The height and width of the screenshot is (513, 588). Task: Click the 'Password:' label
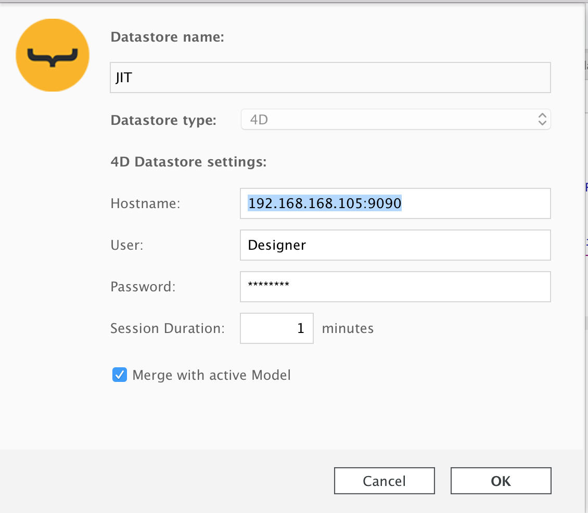pos(143,287)
